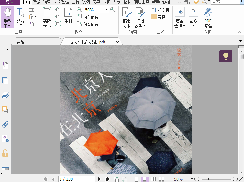
Task: Open Edit Object (编辑对象) tool
Action: [x=140, y=18]
